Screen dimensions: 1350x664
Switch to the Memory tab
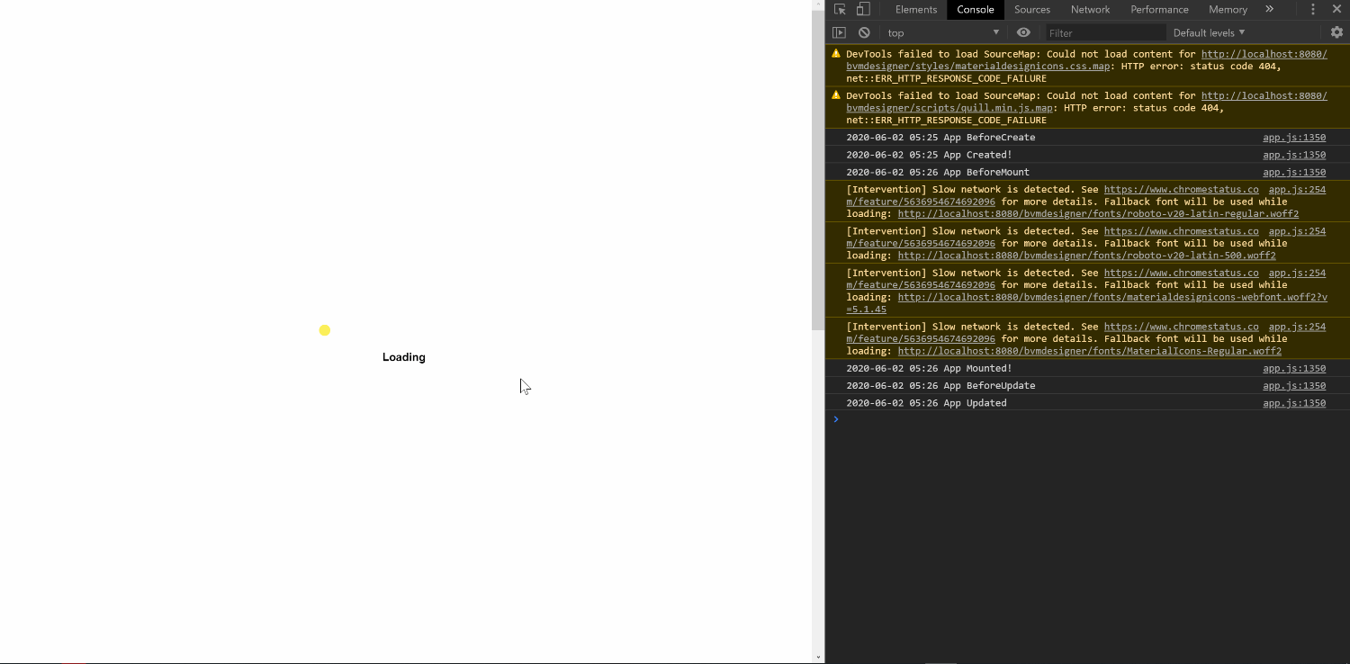pyautogui.click(x=1228, y=9)
